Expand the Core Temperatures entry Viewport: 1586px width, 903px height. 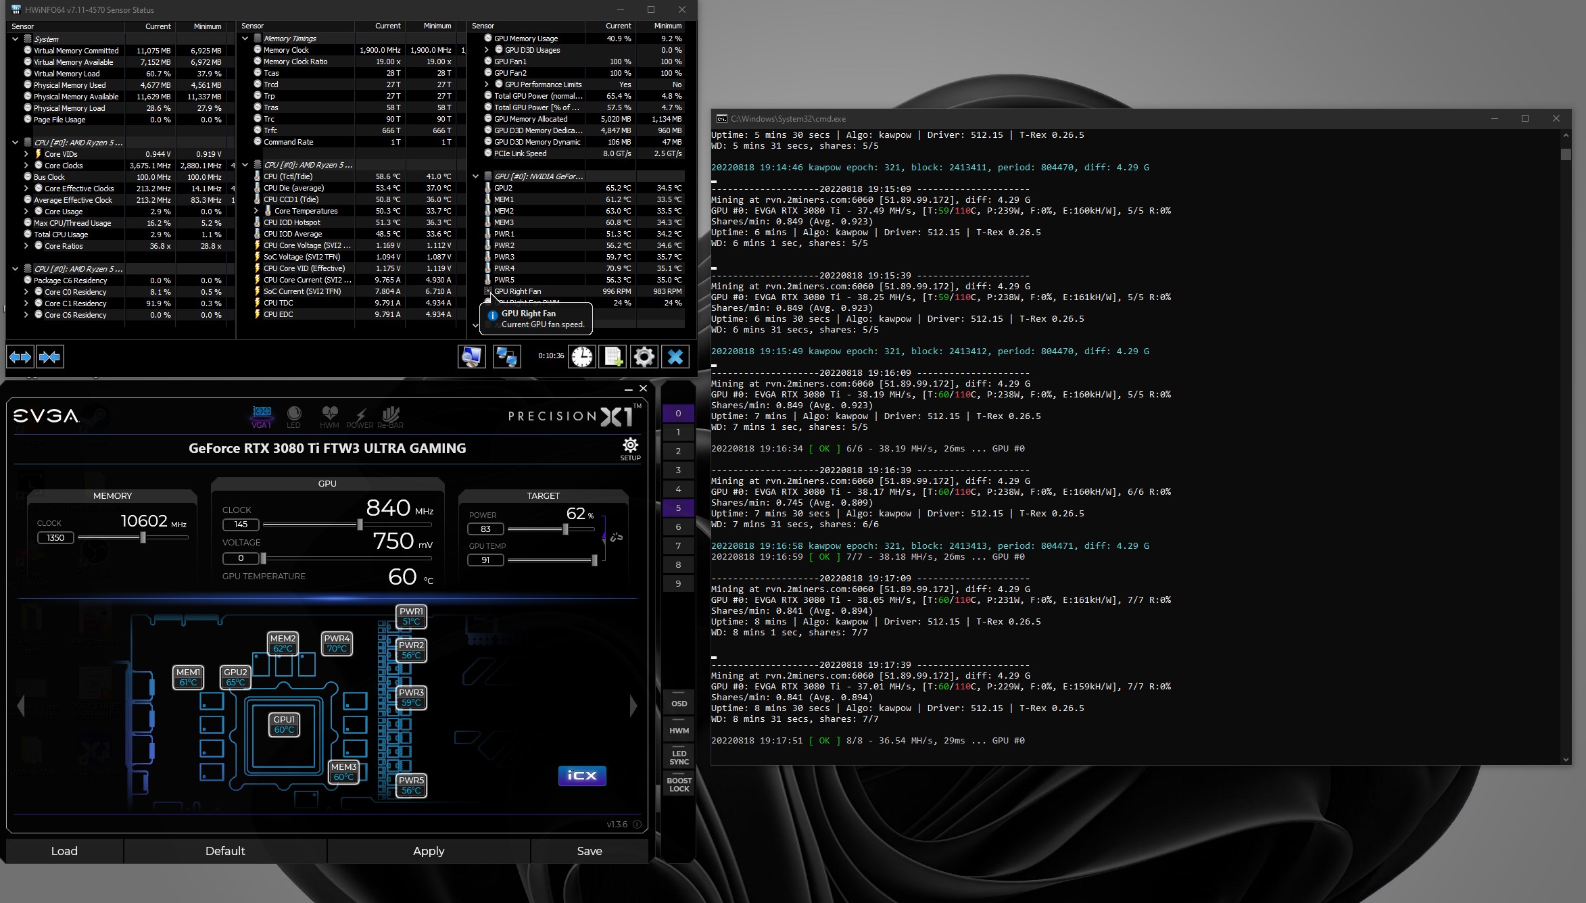pos(257,211)
